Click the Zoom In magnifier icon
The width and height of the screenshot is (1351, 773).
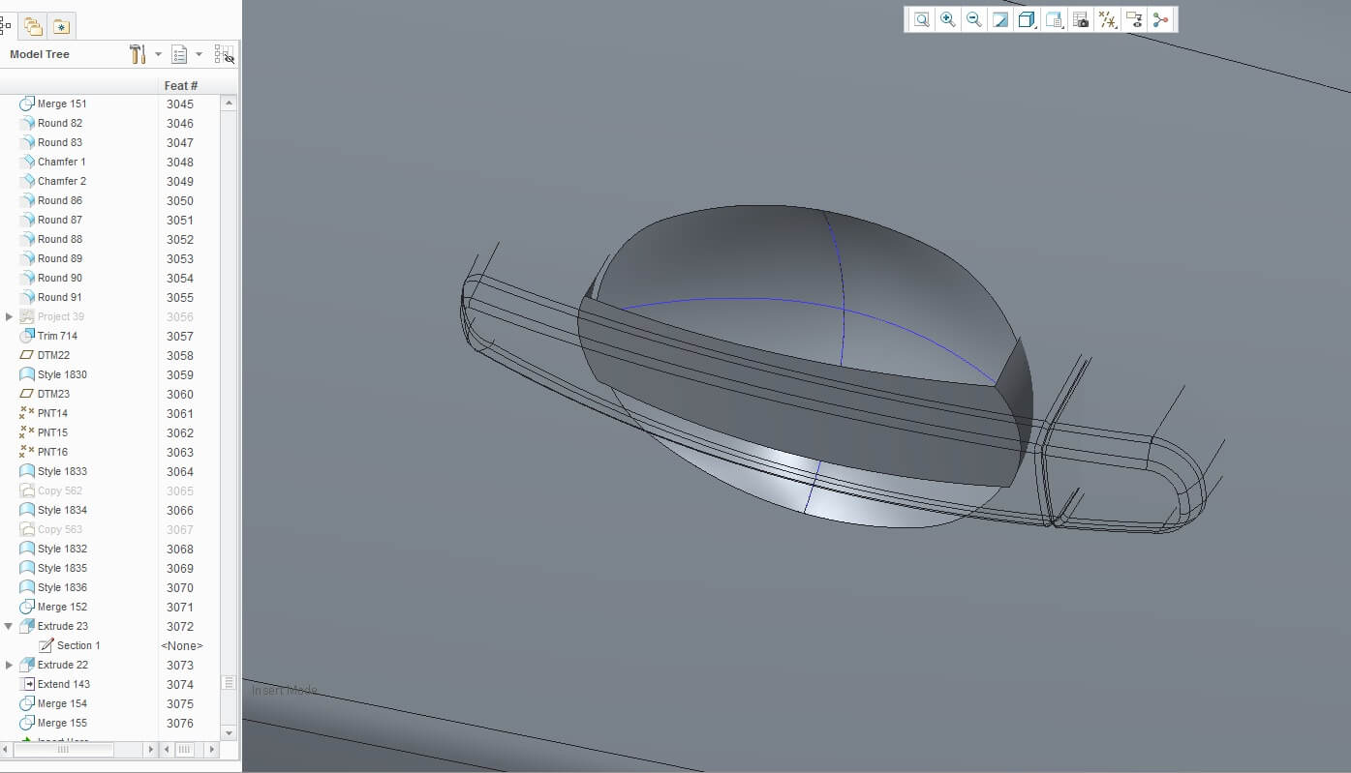coord(948,19)
